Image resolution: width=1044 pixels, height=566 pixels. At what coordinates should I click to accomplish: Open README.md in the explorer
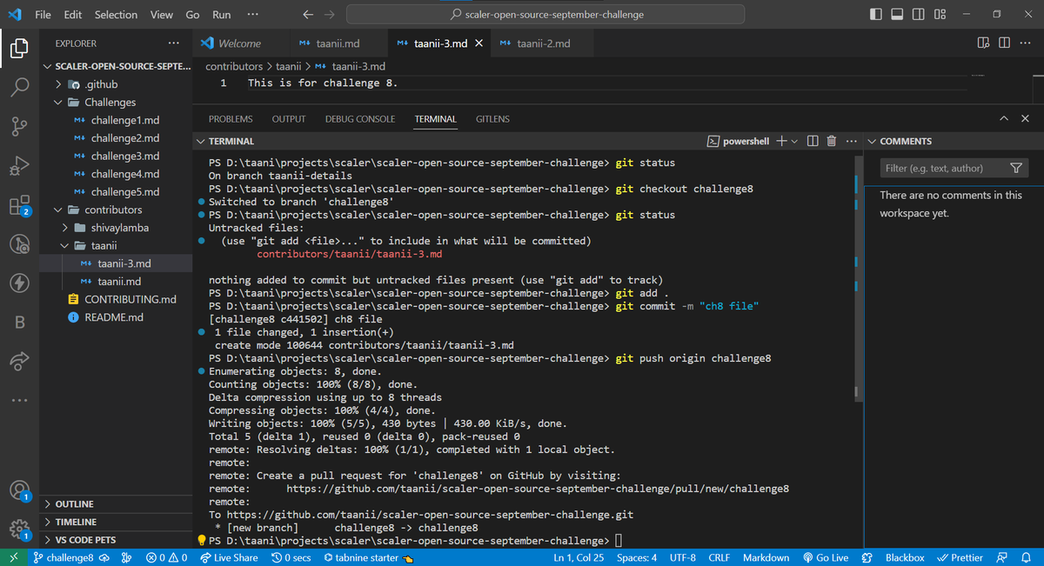[x=114, y=317]
